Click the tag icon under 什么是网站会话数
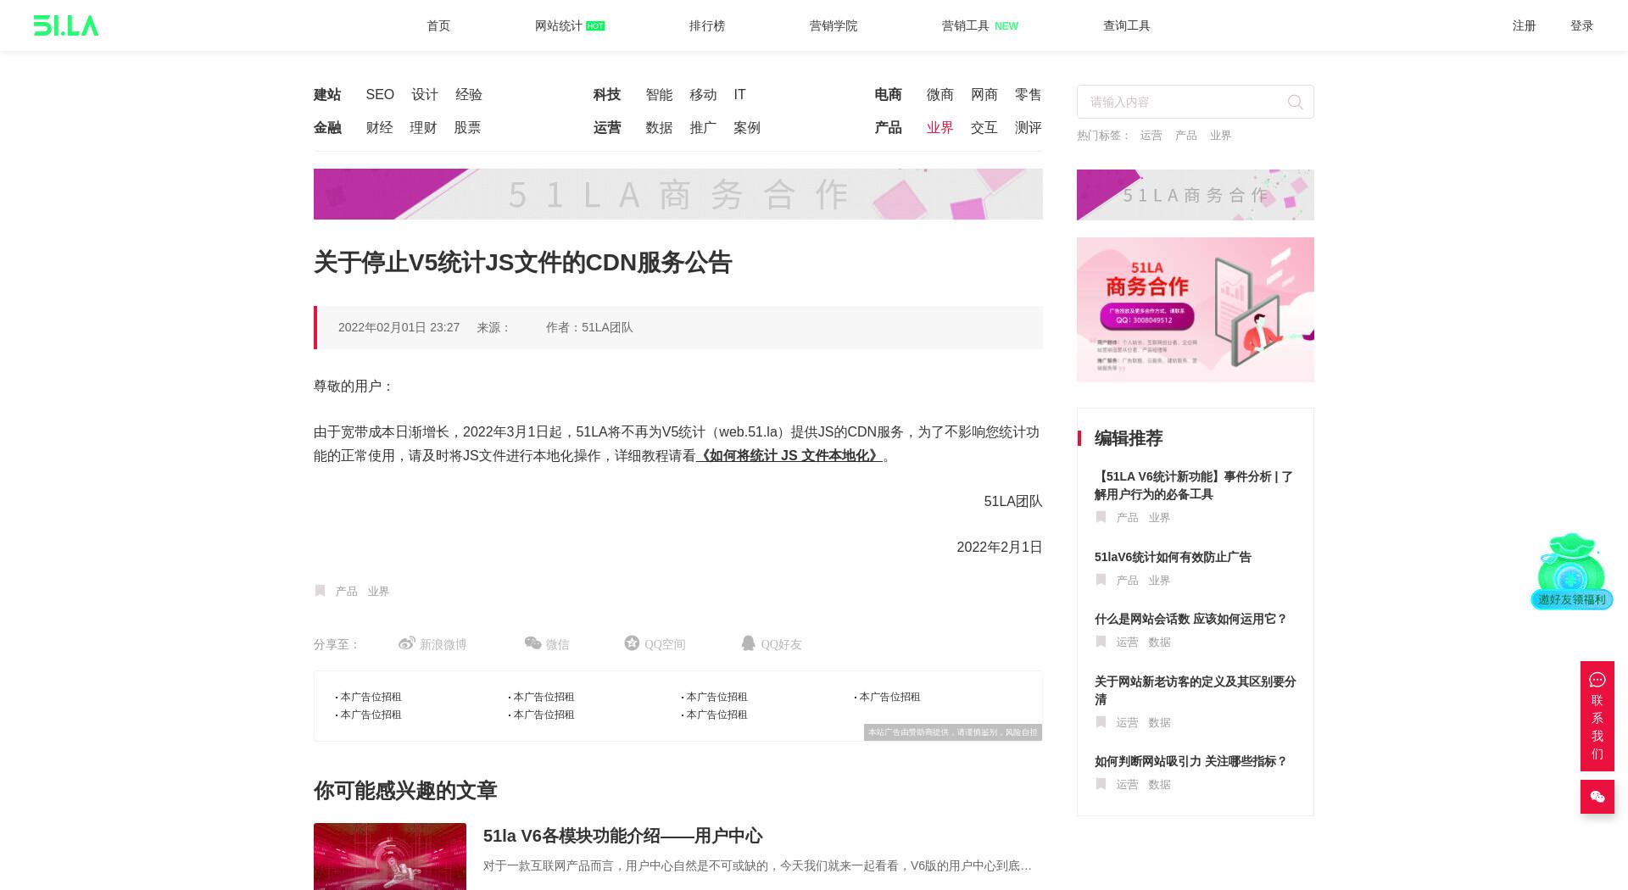1628x890 pixels. [1101, 642]
